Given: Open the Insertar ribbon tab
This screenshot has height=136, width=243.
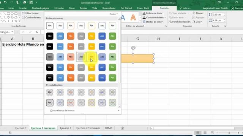Looking at the screenshot, I should (23, 8).
